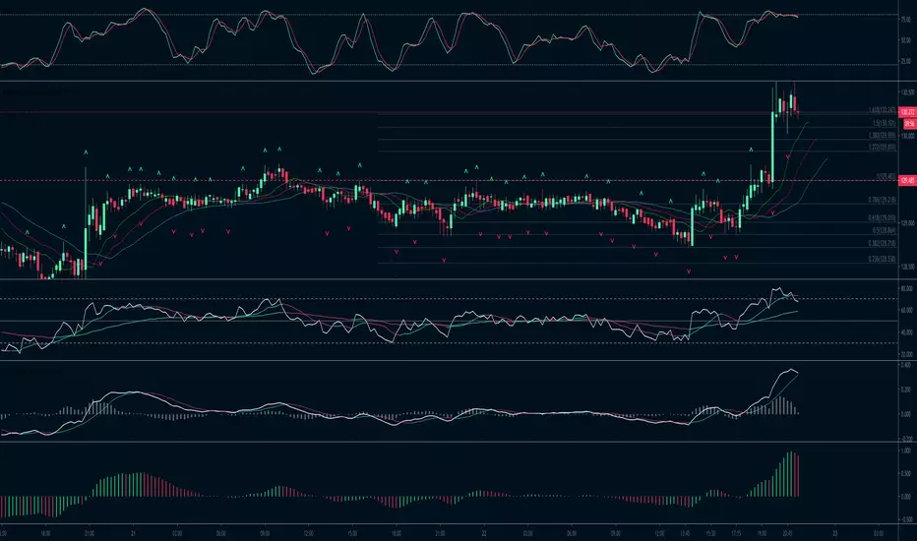This screenshot has width=917, height=541.
Task: Click the lowest red down-fractal arrow near 13:45
Action: point(689,271)
